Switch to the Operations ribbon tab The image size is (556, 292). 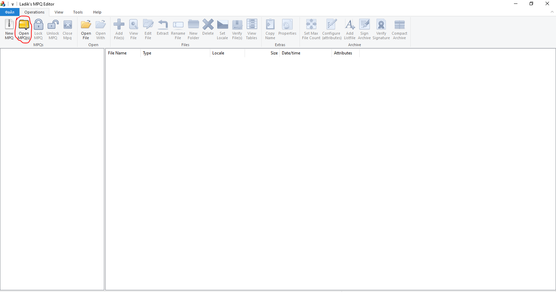pyautogui.click(x=34, y=12)
